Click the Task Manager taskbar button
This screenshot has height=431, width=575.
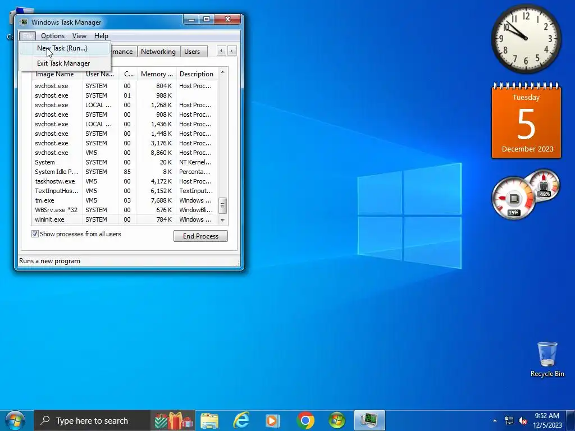(369, 421)
